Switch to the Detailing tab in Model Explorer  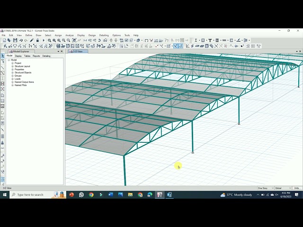click(x=46, y=56)
